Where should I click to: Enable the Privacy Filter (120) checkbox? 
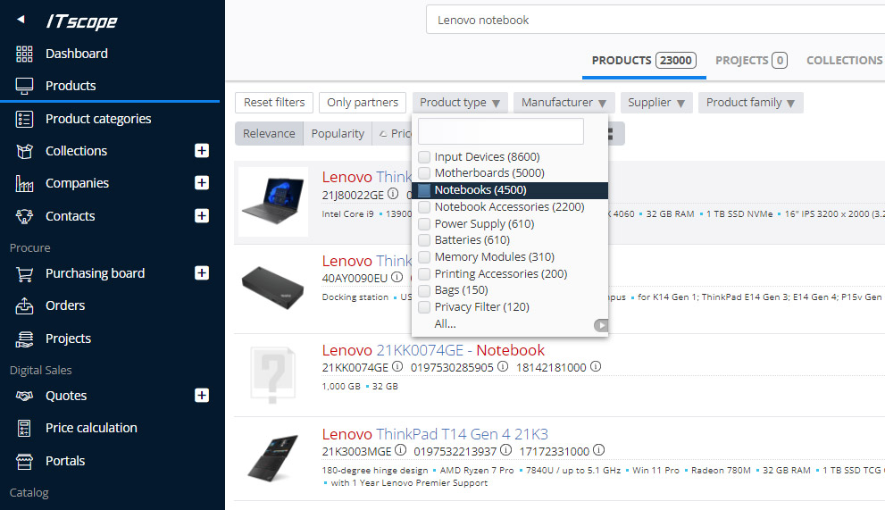coord(424,307)
